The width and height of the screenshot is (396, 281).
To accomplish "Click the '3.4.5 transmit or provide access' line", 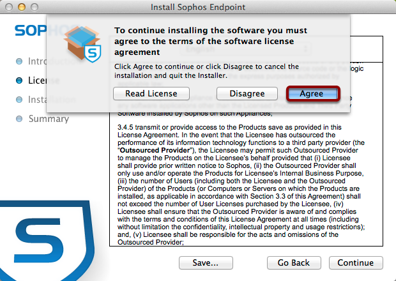I will tap(229, 127).
